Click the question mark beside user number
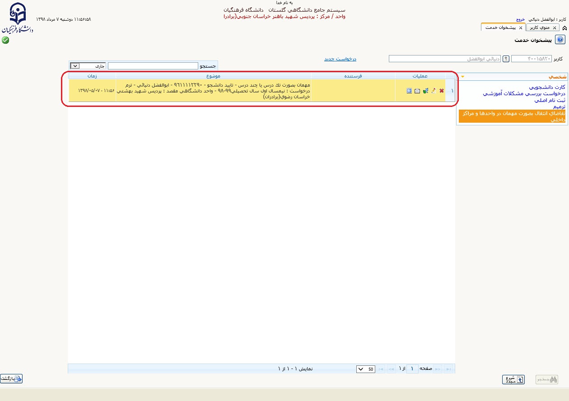569x401 pixels. coord(506,59)
